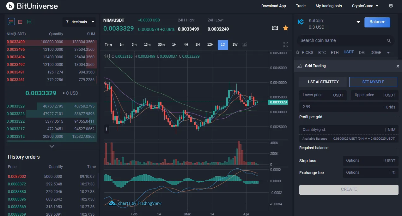Select 1D chart interval
The image size is (402, 216).
coord(223,44)
